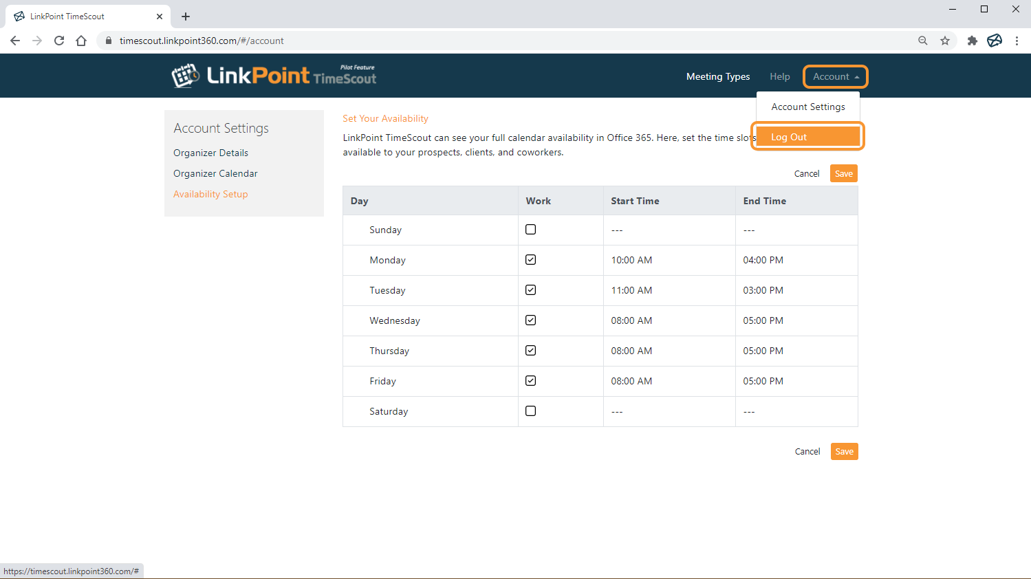This screenshot has height=579, width=1031.
Task: Change Monday end time 04:00 PM
Action: point(763,260)
